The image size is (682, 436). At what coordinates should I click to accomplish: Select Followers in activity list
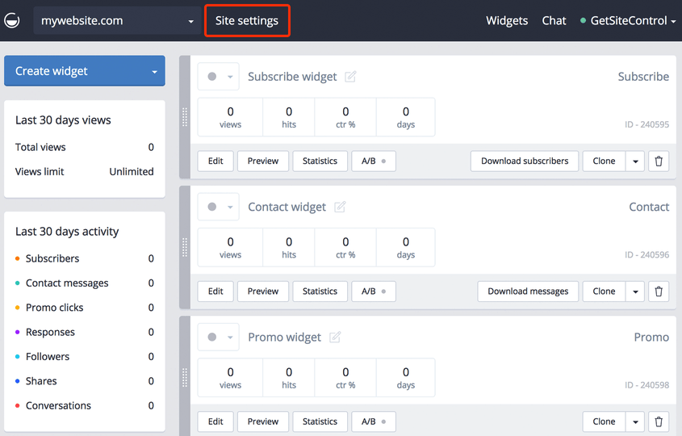tap(85, 356)
